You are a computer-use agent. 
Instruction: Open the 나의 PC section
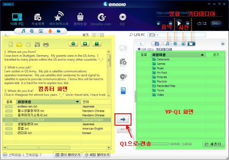(17, 19)
